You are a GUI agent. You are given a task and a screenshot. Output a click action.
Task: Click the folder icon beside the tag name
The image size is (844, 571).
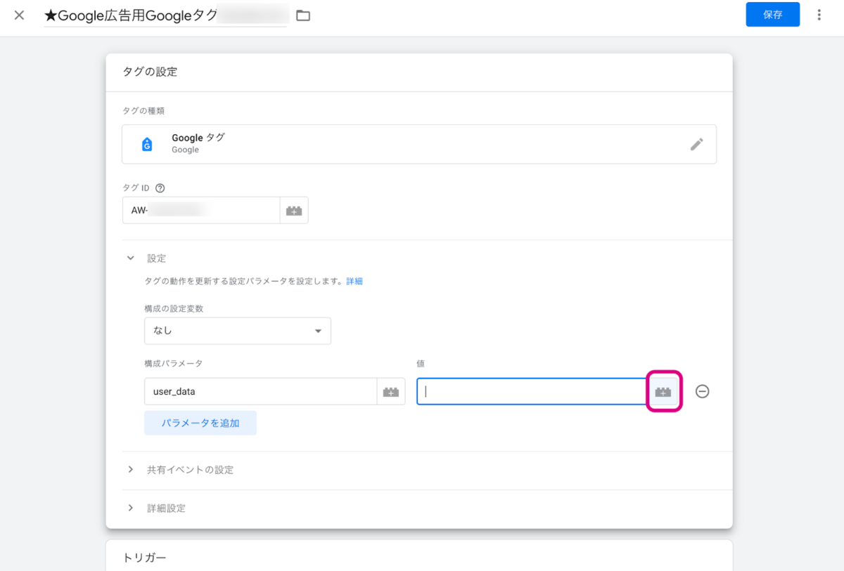coord(303,15)
